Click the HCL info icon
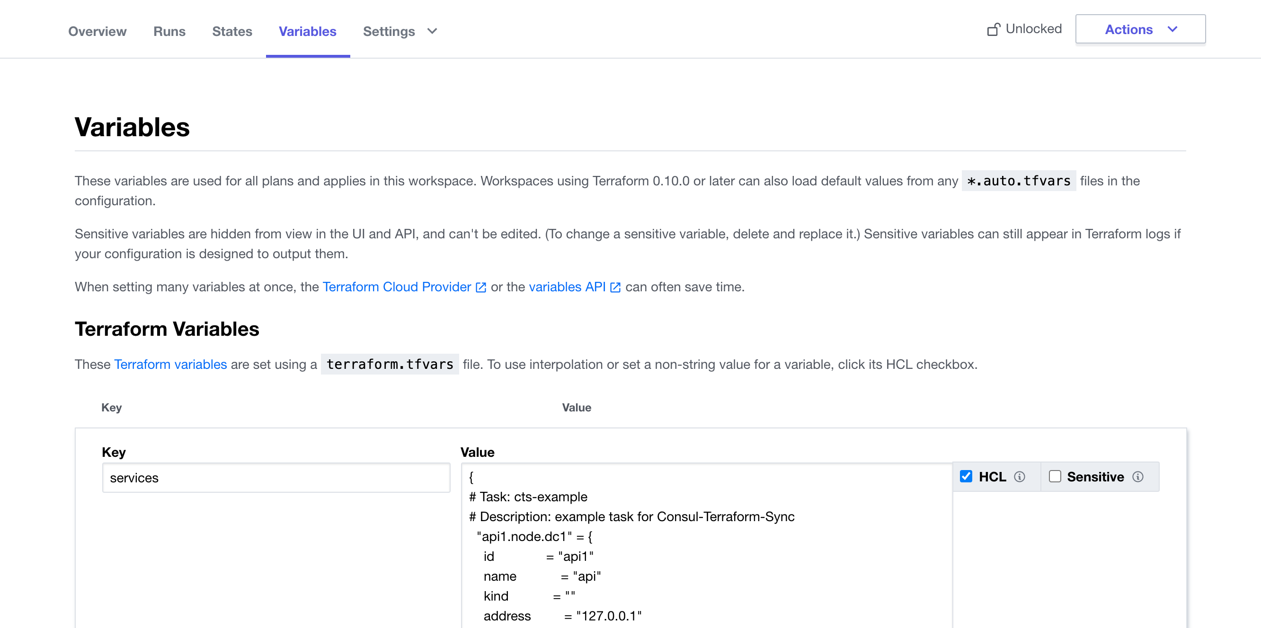This screenshot has width=1261, height=628. [1019, 477]
